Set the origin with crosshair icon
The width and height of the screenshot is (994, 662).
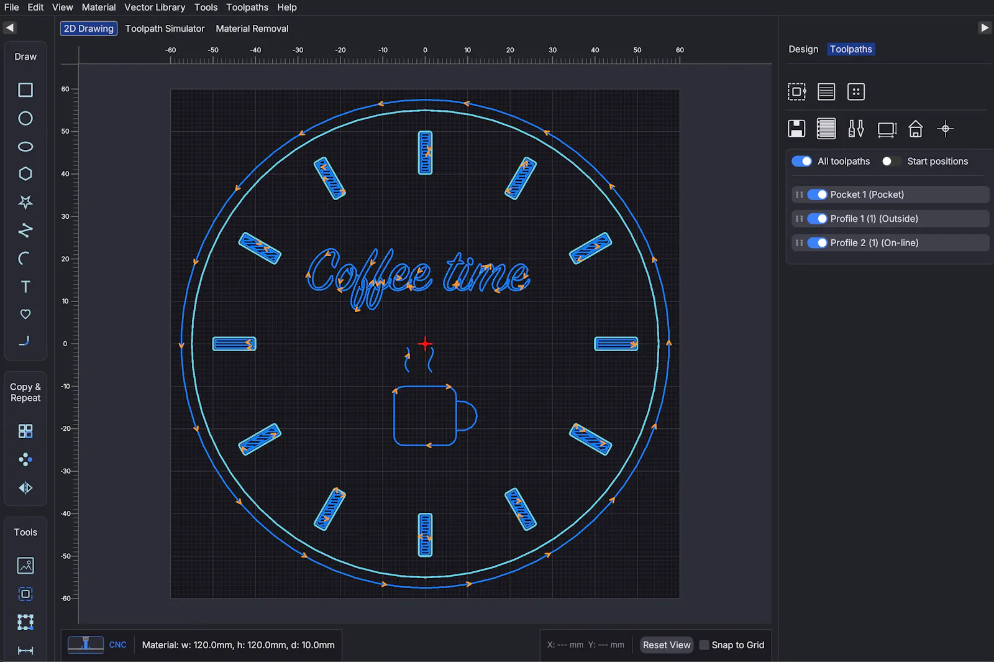[x=946, y=129]
